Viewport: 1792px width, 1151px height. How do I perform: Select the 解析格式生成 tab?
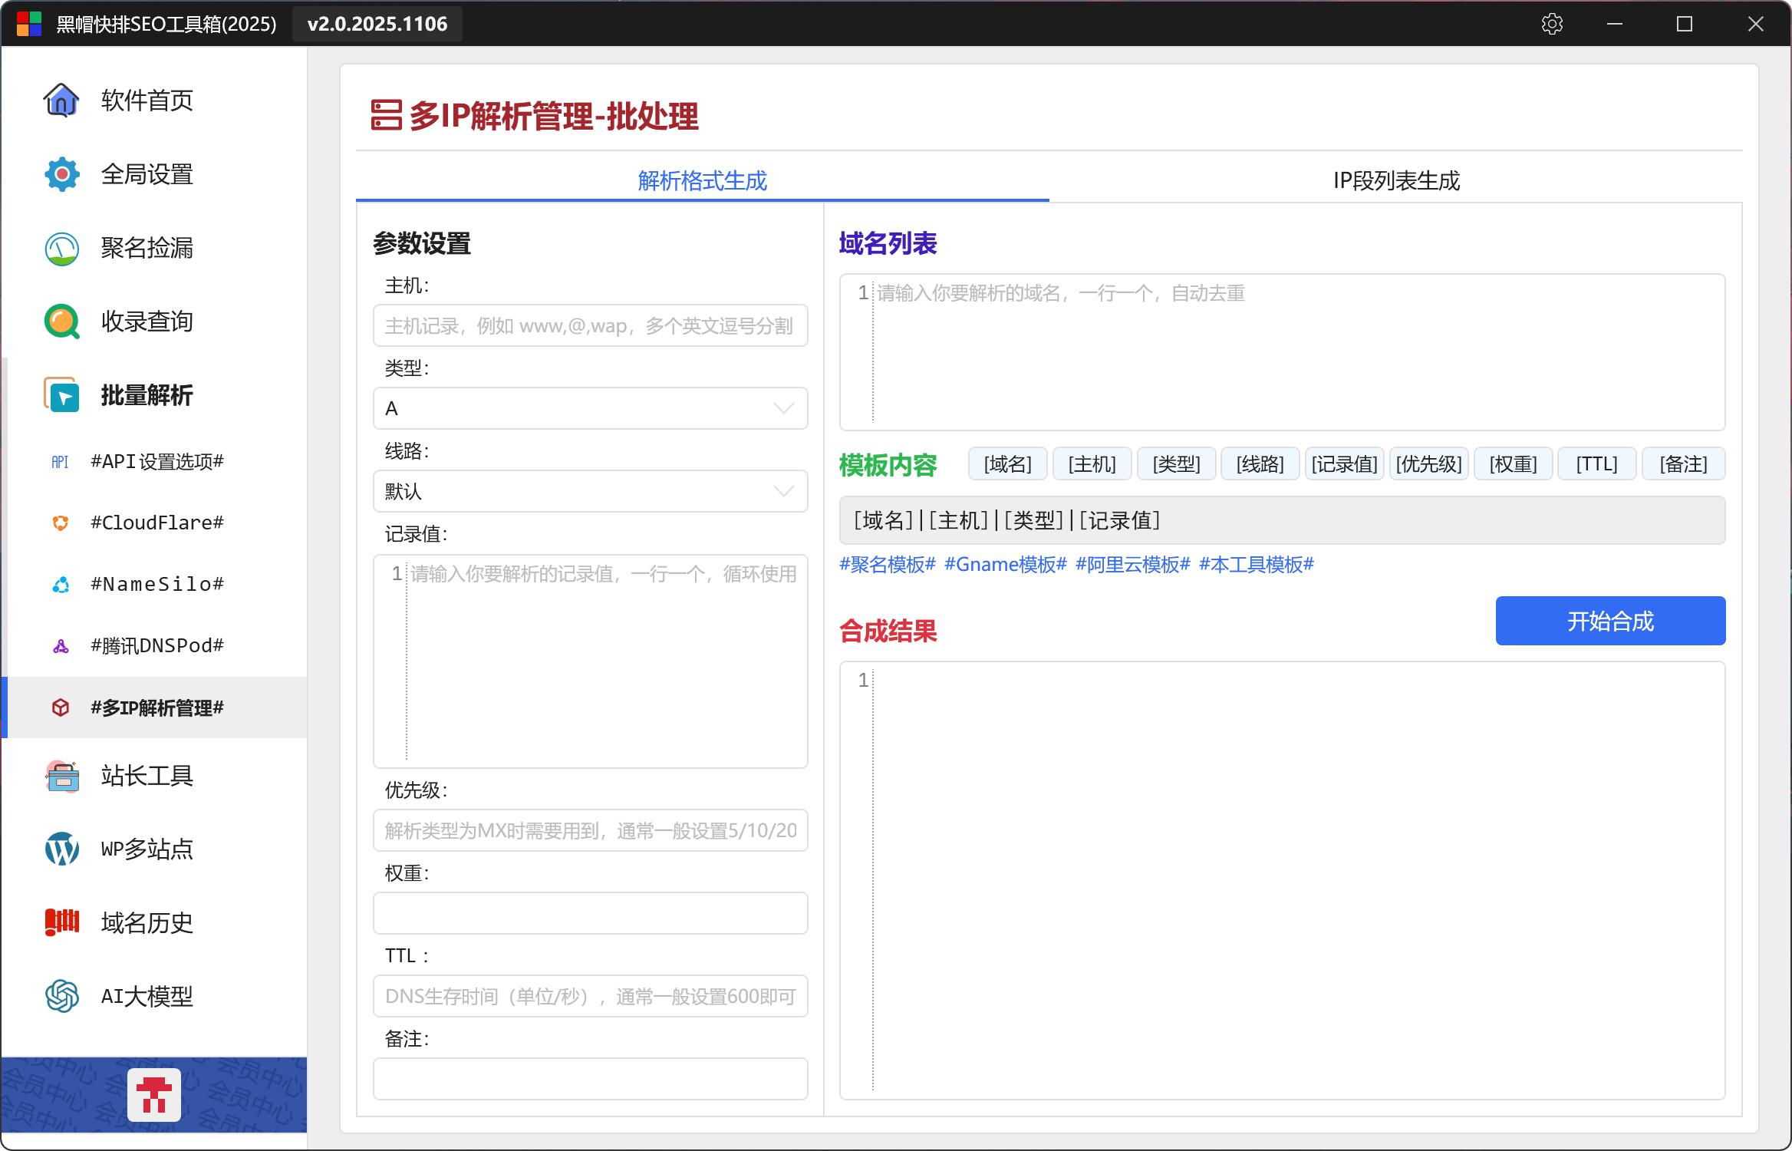point(702,181)
